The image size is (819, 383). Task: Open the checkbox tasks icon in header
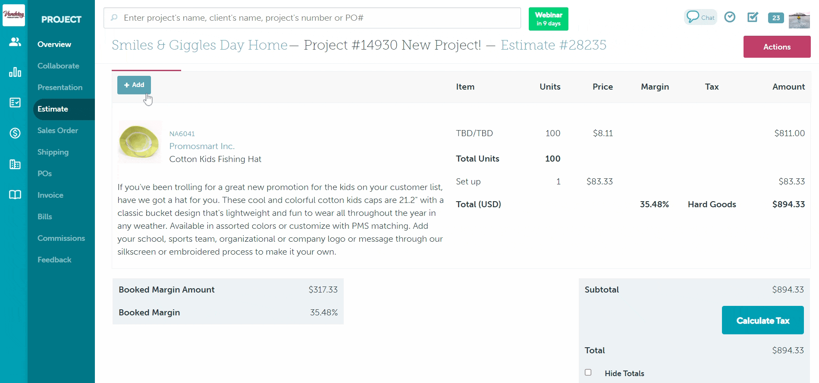pyautogui.click(x=753, y=17)
